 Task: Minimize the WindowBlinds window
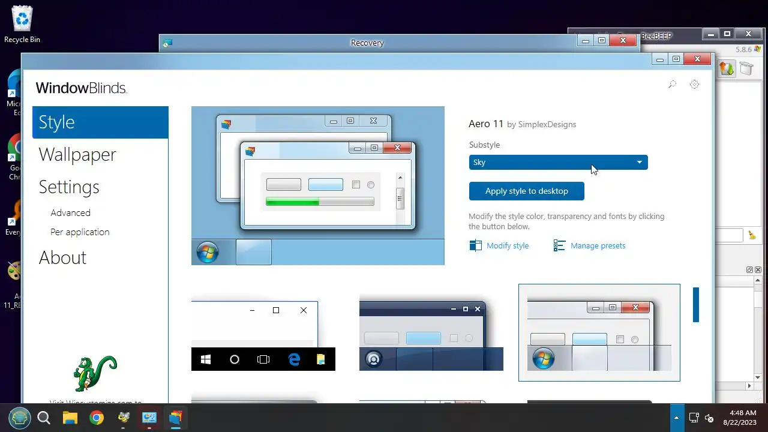[660, 59]
